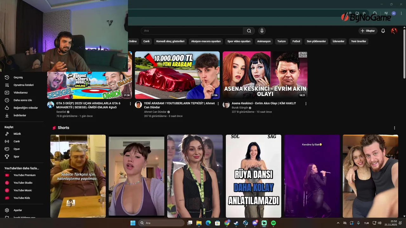406x228 pixels.
Task: Open the Asena Keskinci - Evrim Akın title
Action: (264, 103)
